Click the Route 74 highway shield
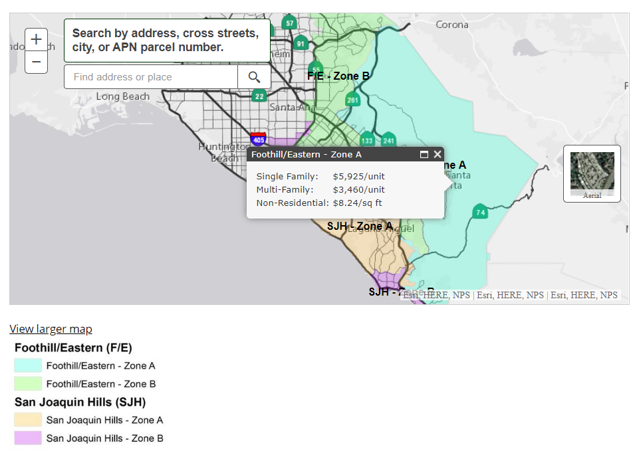Viewport: 637px width, 459px height. pos(479,212)
